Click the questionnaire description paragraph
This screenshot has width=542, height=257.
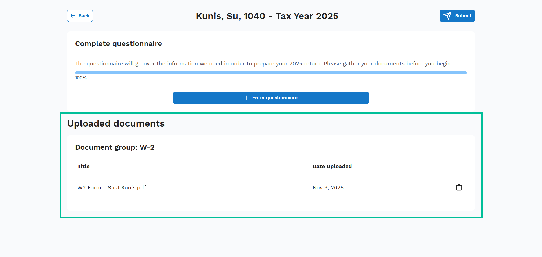pyautogui.click(x=263, y=64)
